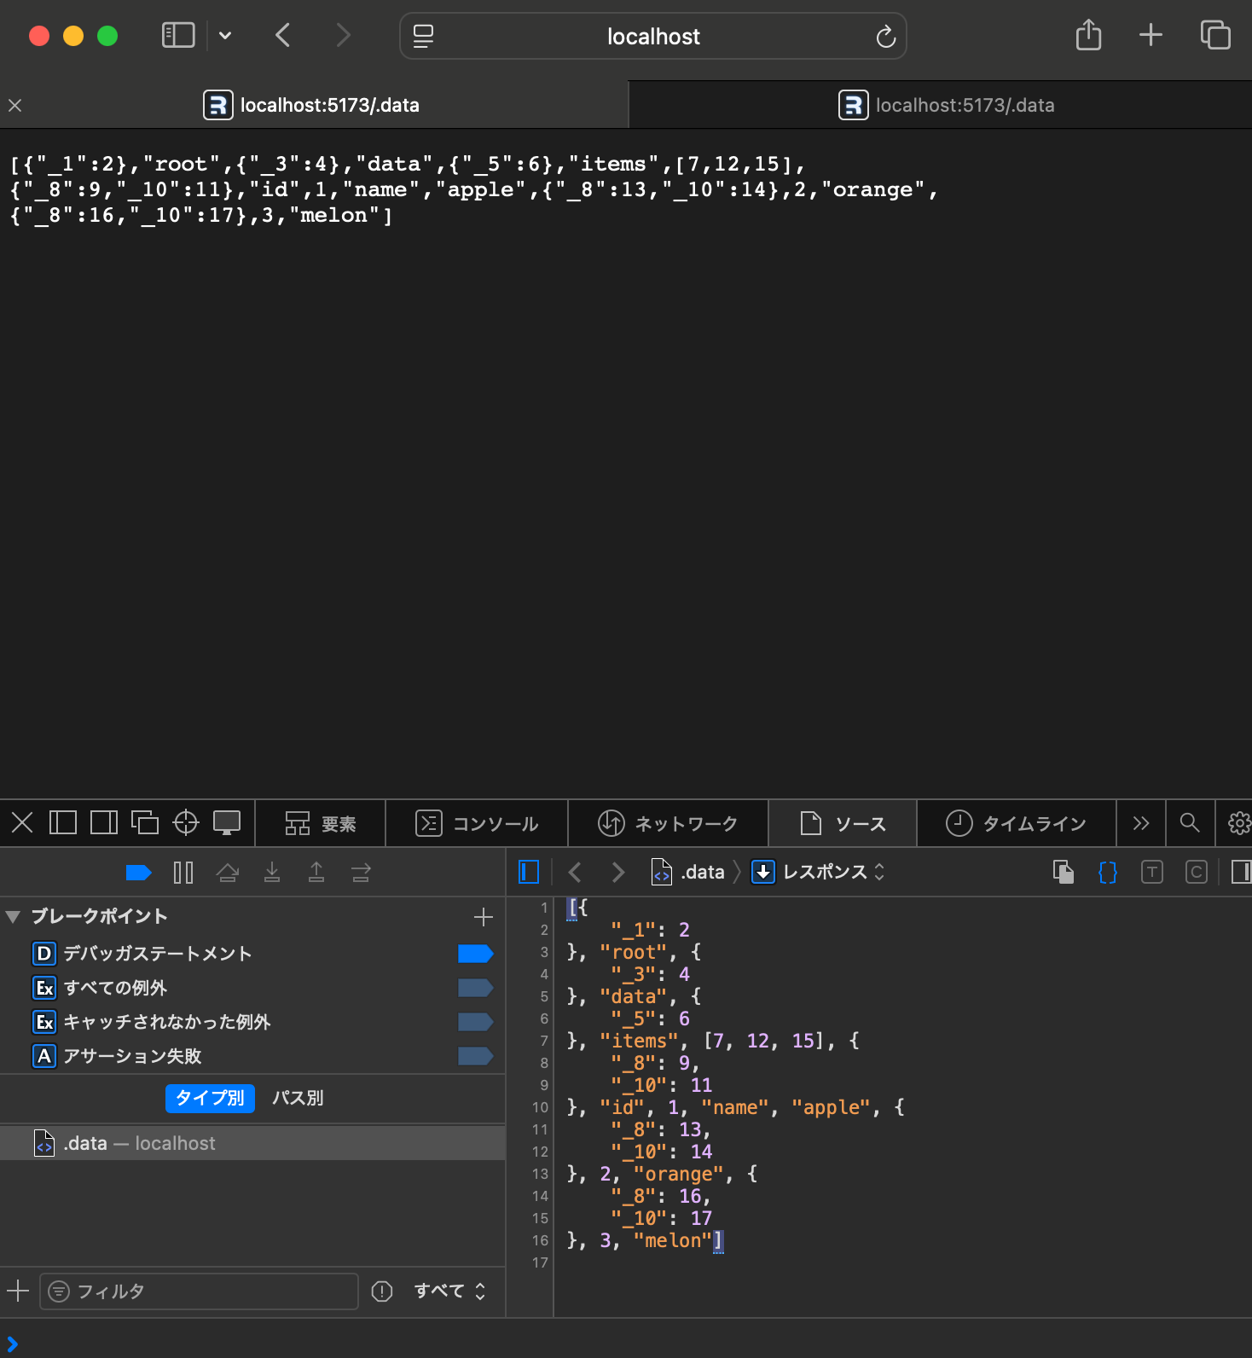The height and width of the screenshot is (1358, 1252).
Task: Toggle details sidebar on right
Action: coord(1241,872)
